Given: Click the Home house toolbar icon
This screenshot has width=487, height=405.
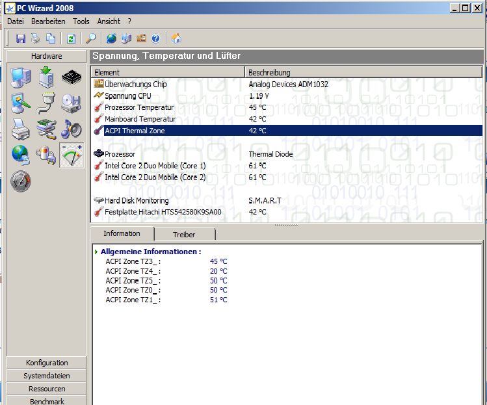Looking at the screenshot, I should click(176, 38).
